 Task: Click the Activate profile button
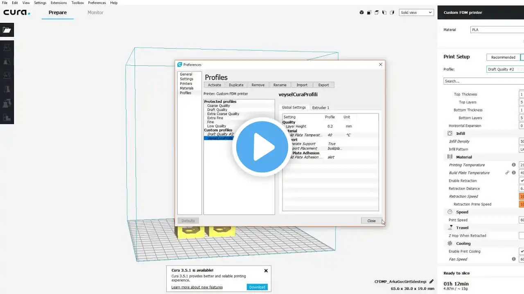tap(215, 85)
